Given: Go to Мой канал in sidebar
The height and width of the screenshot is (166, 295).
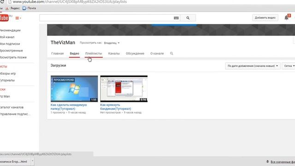Looking at the screenshot, I should click(x=7, y=37).
